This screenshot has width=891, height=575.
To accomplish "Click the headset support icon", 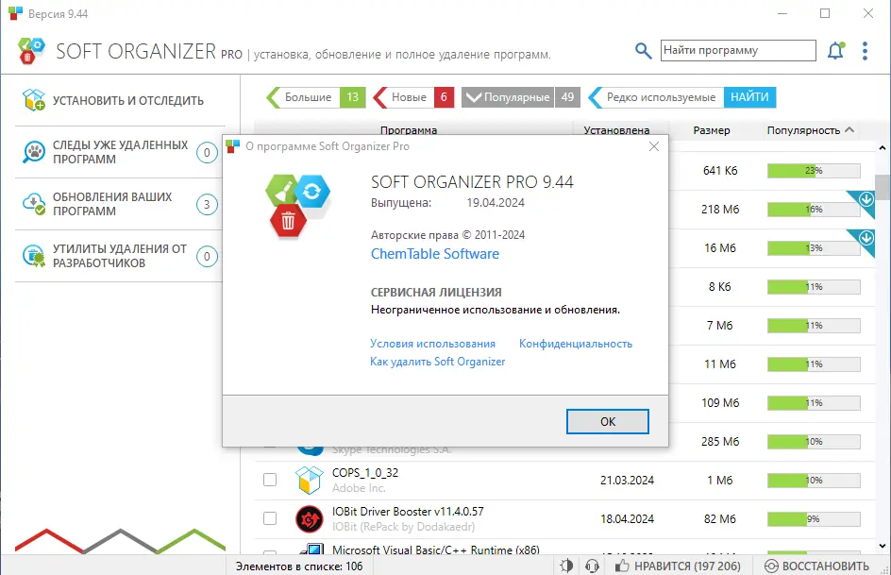I will point(592,566).
